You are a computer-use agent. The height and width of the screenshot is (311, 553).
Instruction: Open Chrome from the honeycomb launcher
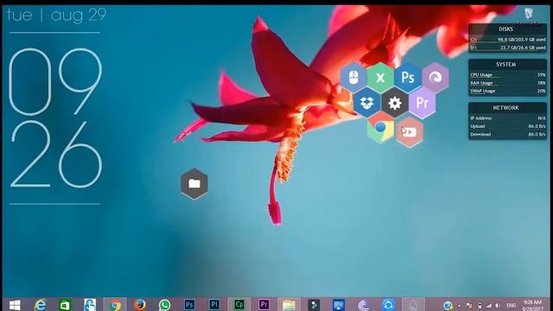click(x=380, y=129)
